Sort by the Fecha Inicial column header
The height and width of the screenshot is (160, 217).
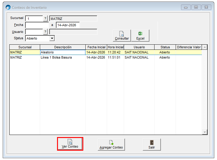click(x=96, y=47)
